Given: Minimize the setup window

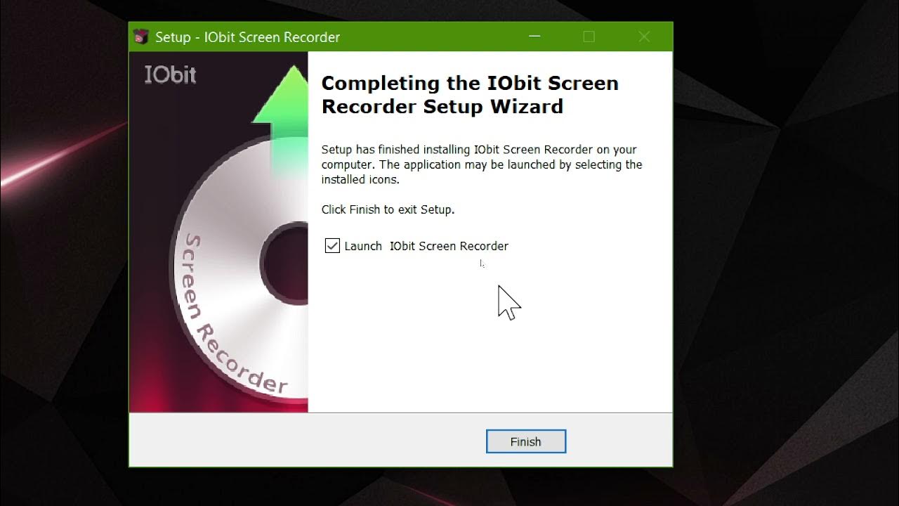Looking at the screenshot, I should pyautogui.click(x=534, y=37).
